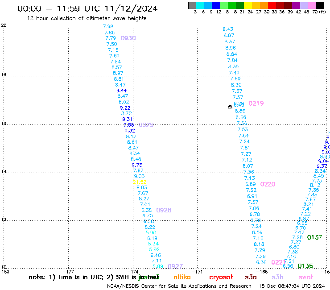This screenshot has height=290, width=330.
Task: Click the bright green swatch above the 15 label
Action: coord(224,5)
